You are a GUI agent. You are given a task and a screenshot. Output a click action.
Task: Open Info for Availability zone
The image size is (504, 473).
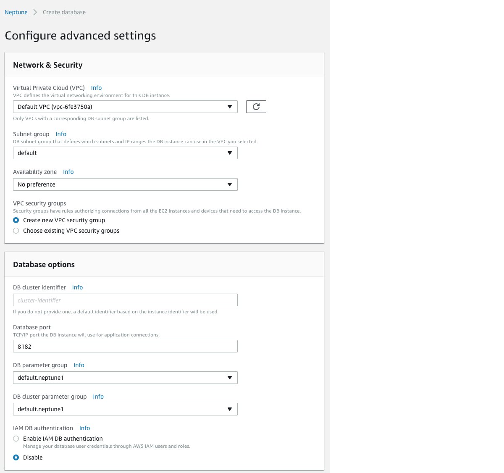tap(68, 172)
